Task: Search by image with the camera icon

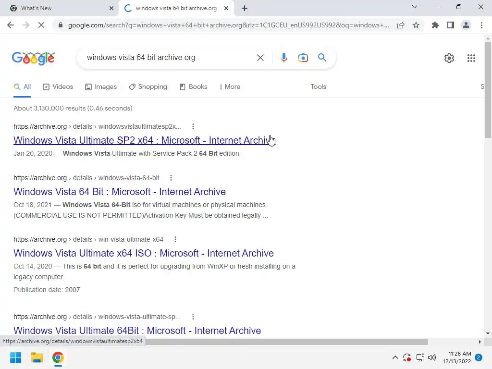Action: (303, 58)
